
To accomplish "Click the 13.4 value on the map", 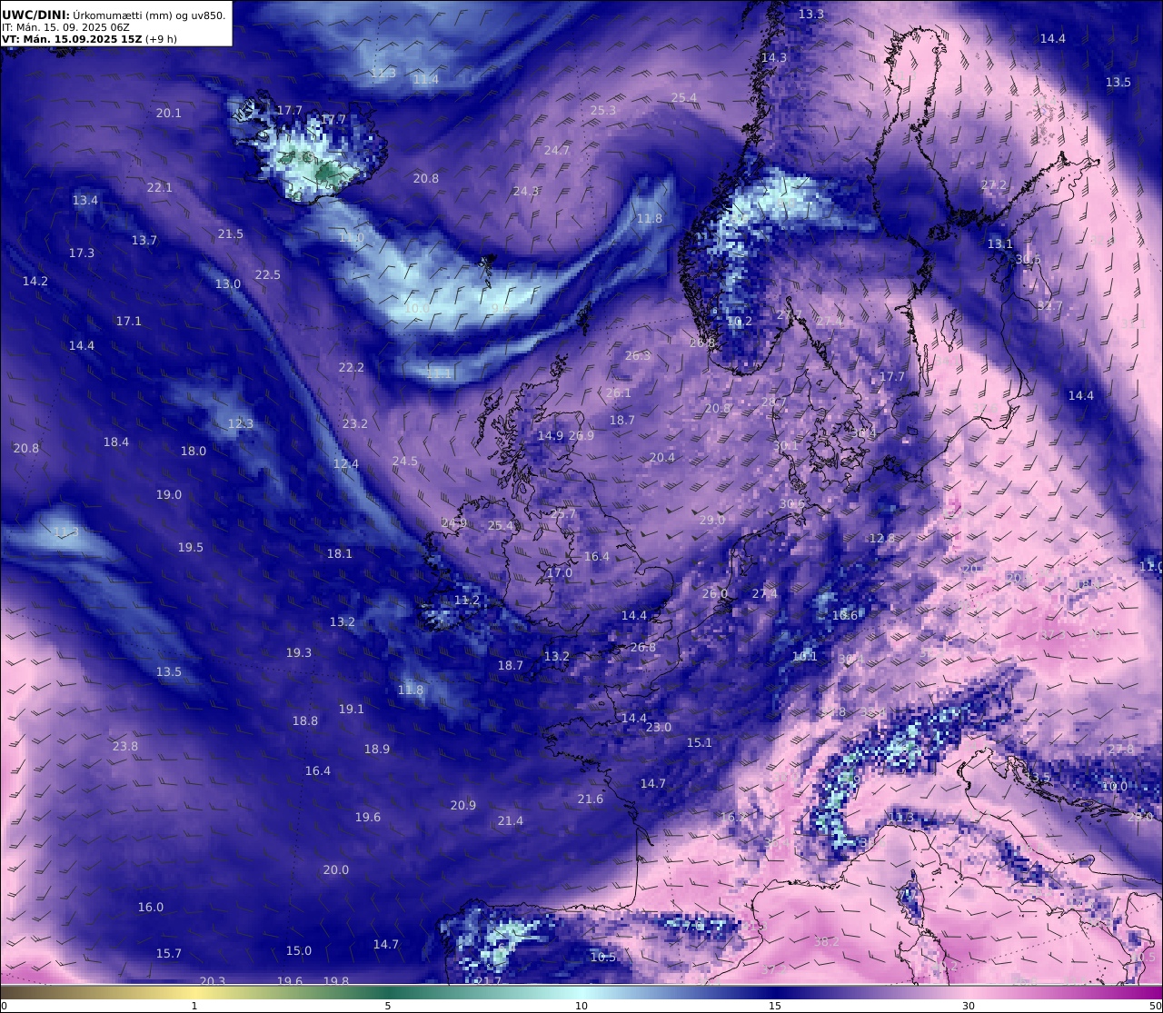I will pos(85,201).
